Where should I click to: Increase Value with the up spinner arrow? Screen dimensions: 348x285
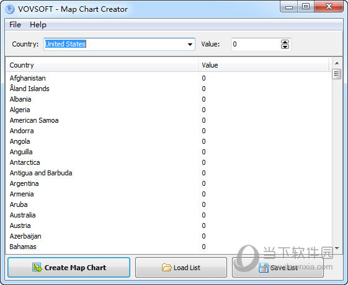(x=285, y=42)
